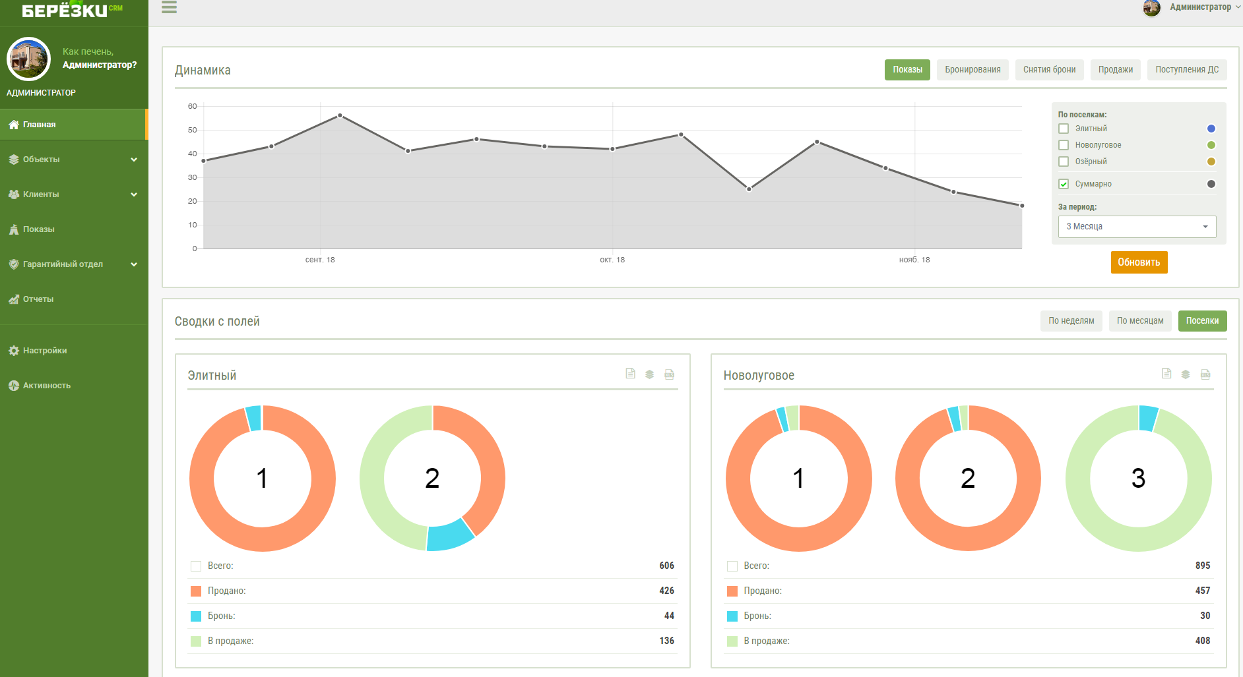This screenshot has height=677, width=1243.
Task: Click the gear icon beside Настройки
Action: click(x=14, y=351)
